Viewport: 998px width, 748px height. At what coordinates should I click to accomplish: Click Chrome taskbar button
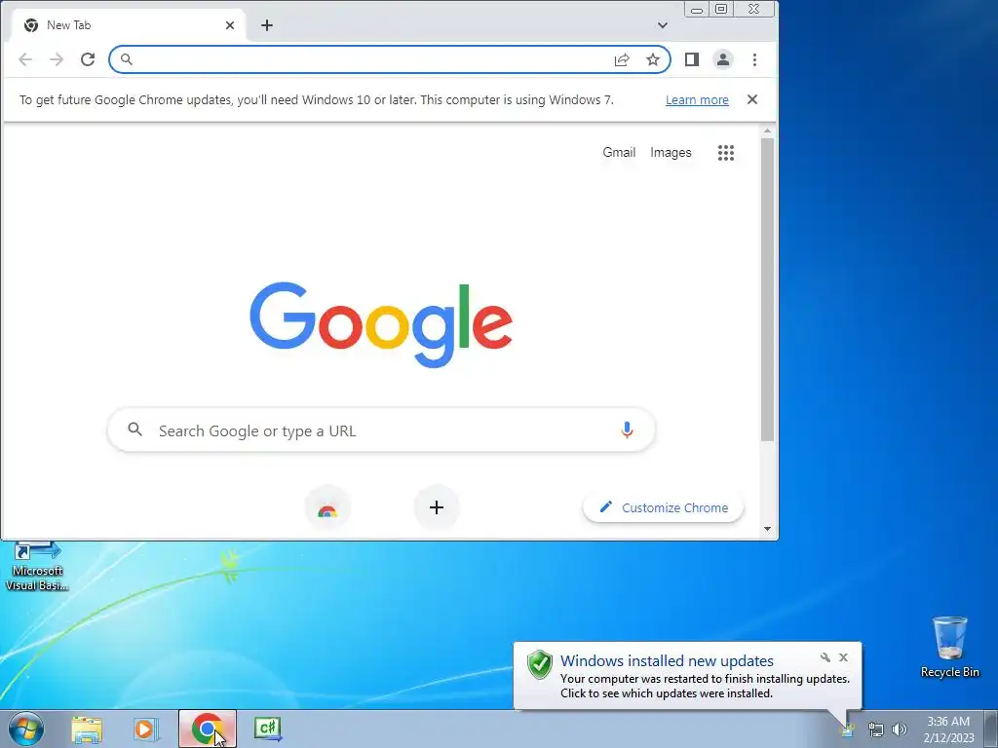[208, 729]
